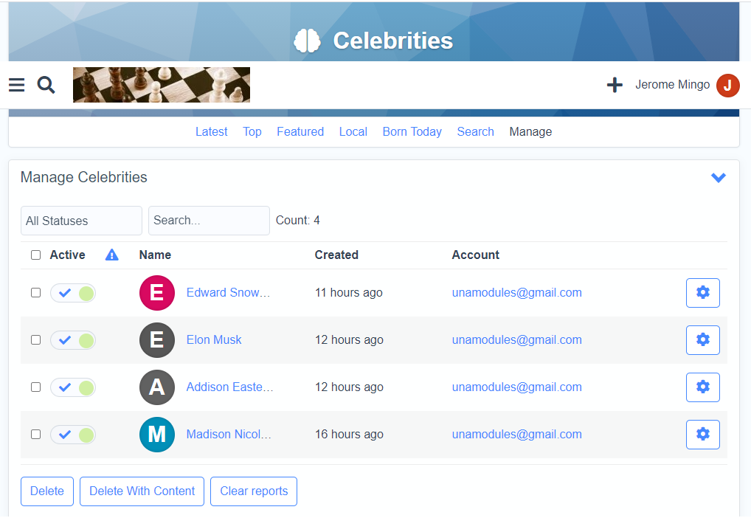This screenshot has width=751, height=518.
Task: Go to the Featured tab
Action: tap(300, 132)
